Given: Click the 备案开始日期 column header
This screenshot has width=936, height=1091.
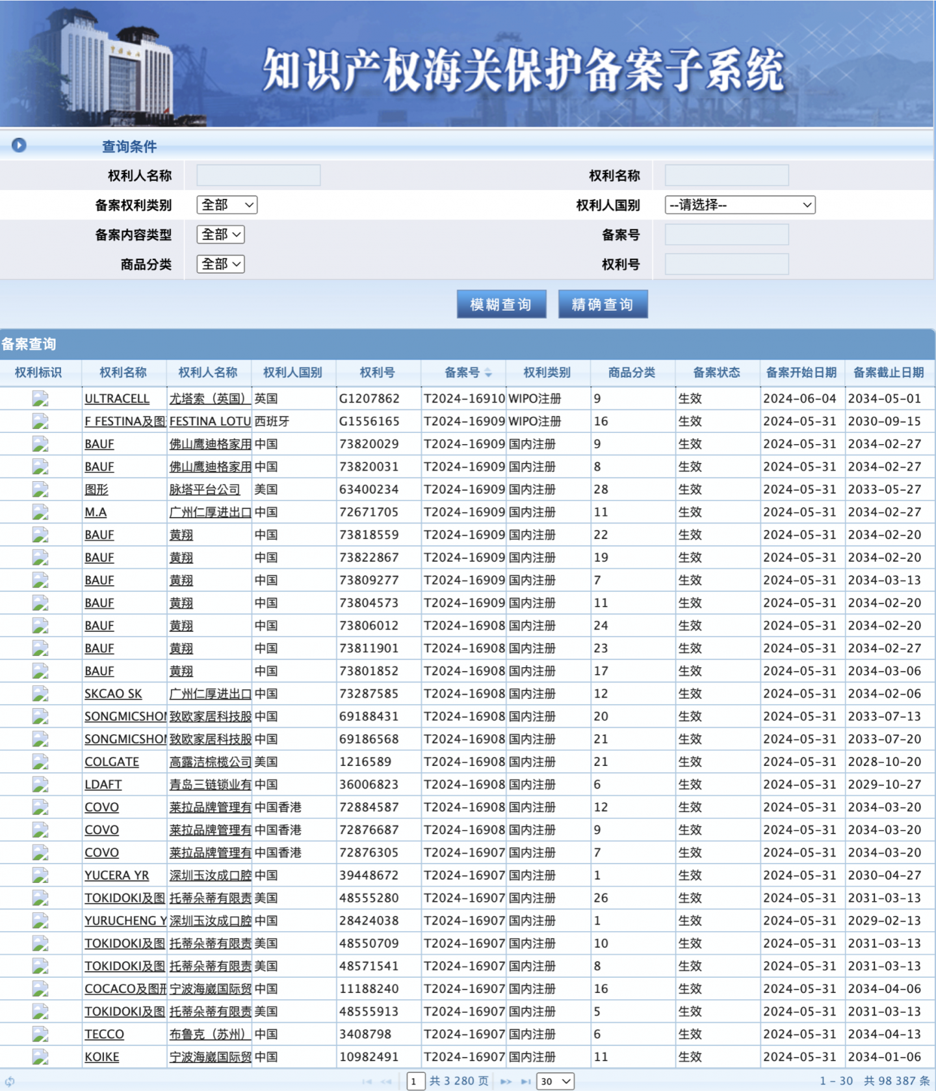Looking at the screenshot, I should pyautogui.click(x=801, y=373).
